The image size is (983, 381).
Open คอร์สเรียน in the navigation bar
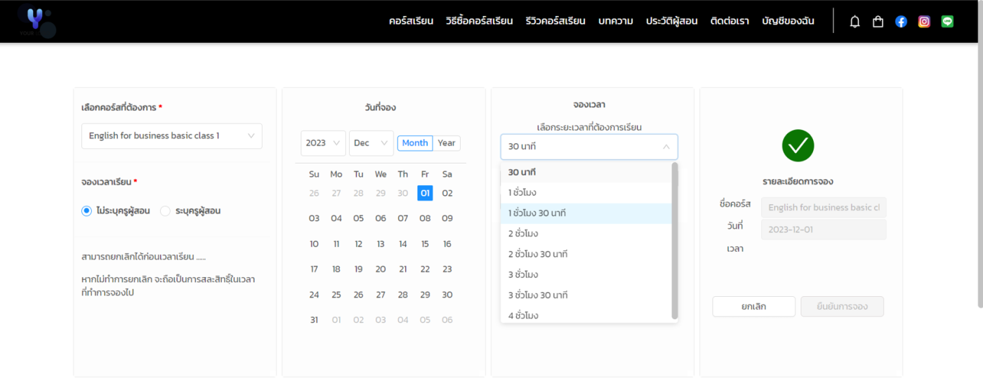(411, 21)
